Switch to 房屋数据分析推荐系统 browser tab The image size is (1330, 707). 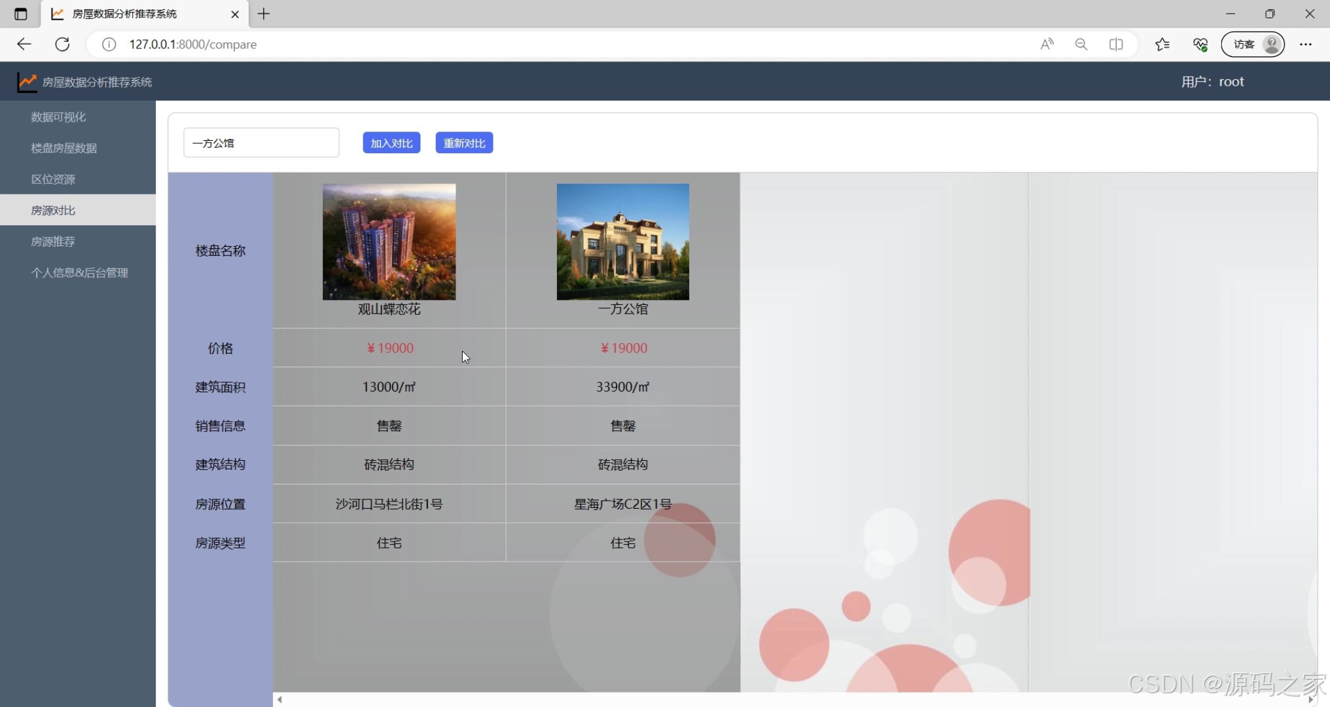tap(131, 13)
